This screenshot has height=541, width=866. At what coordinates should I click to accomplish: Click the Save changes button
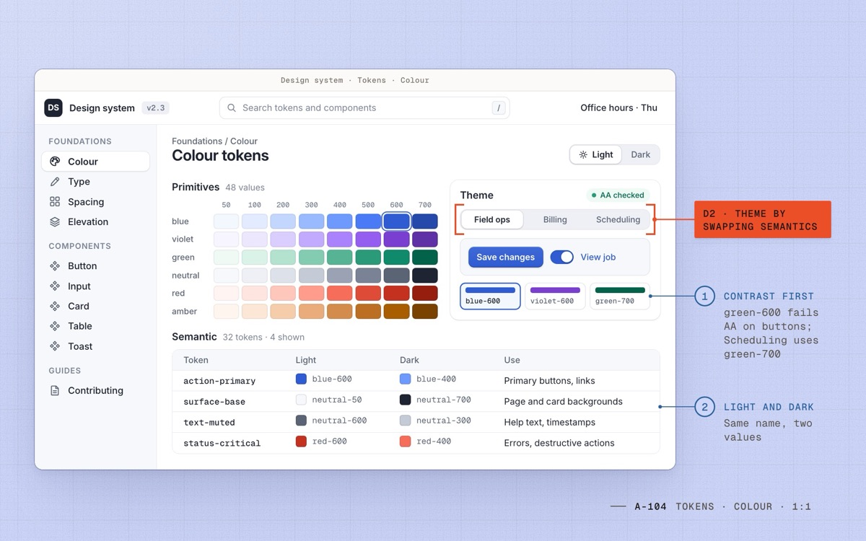click(x=505, y=257)
